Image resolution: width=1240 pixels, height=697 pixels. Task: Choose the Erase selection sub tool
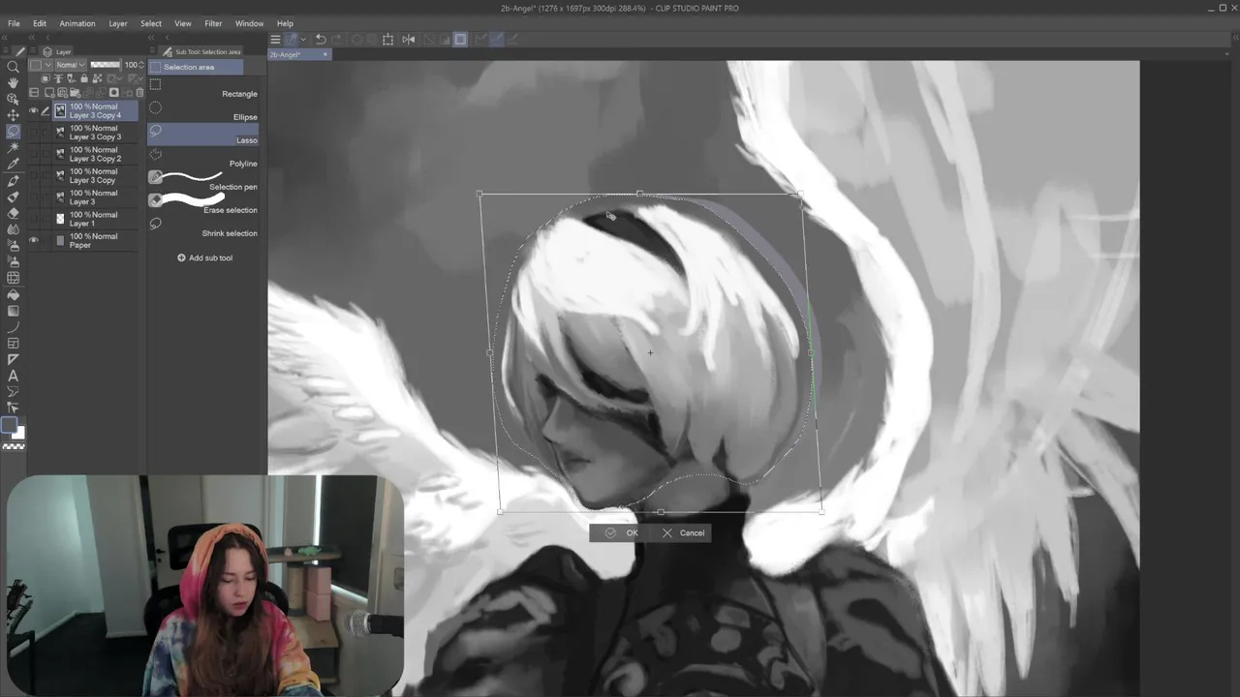point(203,204)
